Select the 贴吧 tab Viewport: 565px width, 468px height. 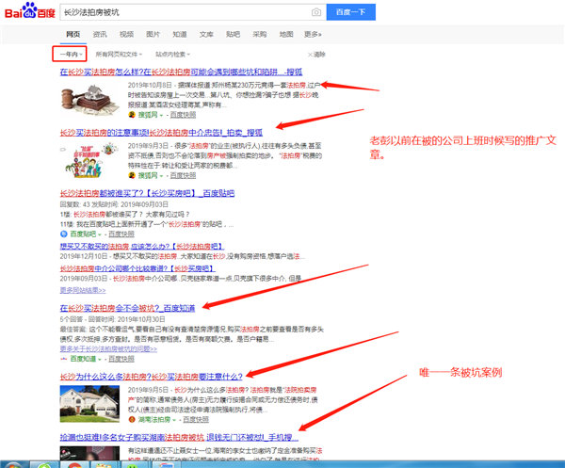tap(233, 34)
